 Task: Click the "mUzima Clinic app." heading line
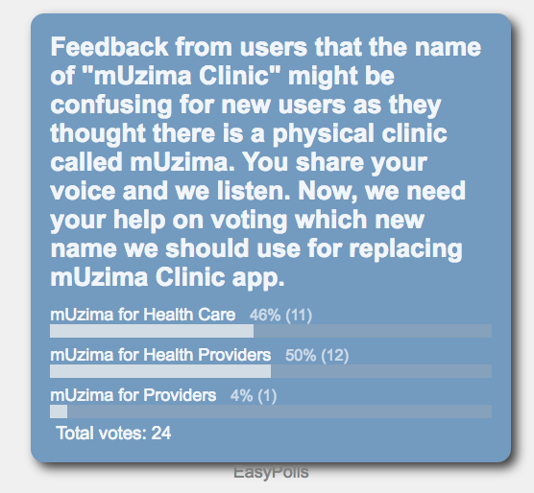pyautogui.click(x=167, y=278)
